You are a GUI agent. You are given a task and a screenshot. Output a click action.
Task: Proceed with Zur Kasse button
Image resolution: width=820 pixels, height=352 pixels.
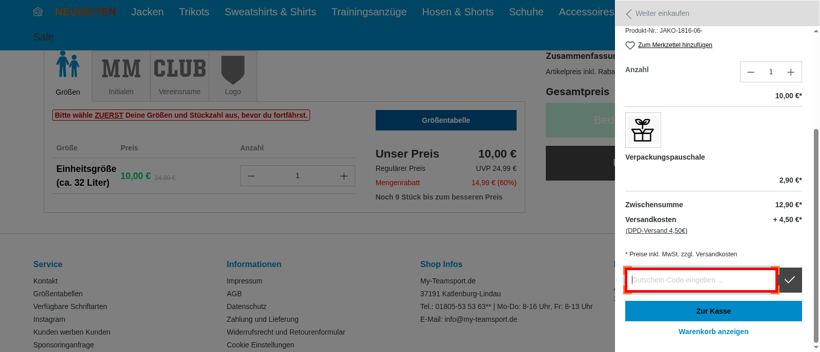(713, 311)
